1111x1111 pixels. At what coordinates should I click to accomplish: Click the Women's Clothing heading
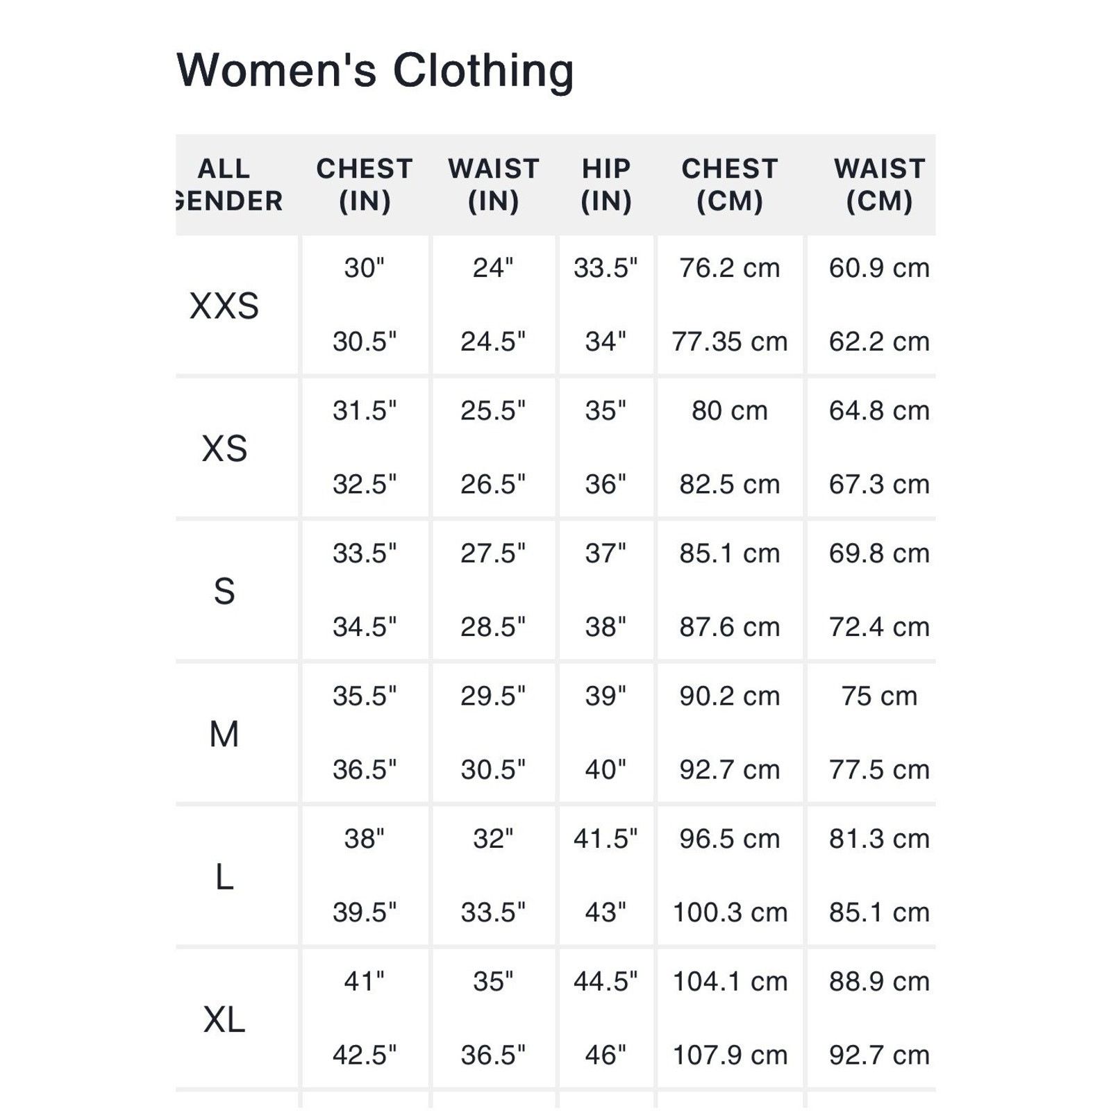click(x=375, y=71)
